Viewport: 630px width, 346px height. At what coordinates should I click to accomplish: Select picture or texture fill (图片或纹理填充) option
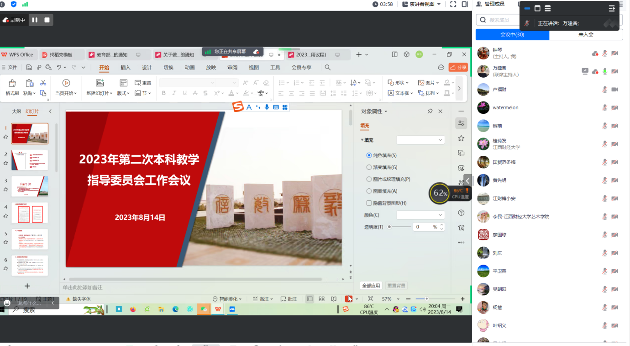[x=369, y=179]
